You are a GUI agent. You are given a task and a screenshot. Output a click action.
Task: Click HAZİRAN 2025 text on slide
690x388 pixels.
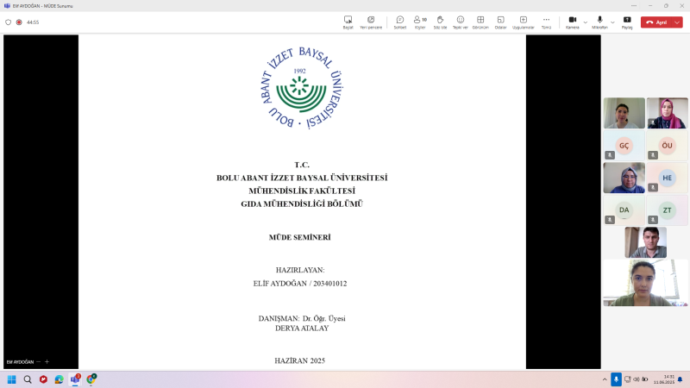click(299, 360)
